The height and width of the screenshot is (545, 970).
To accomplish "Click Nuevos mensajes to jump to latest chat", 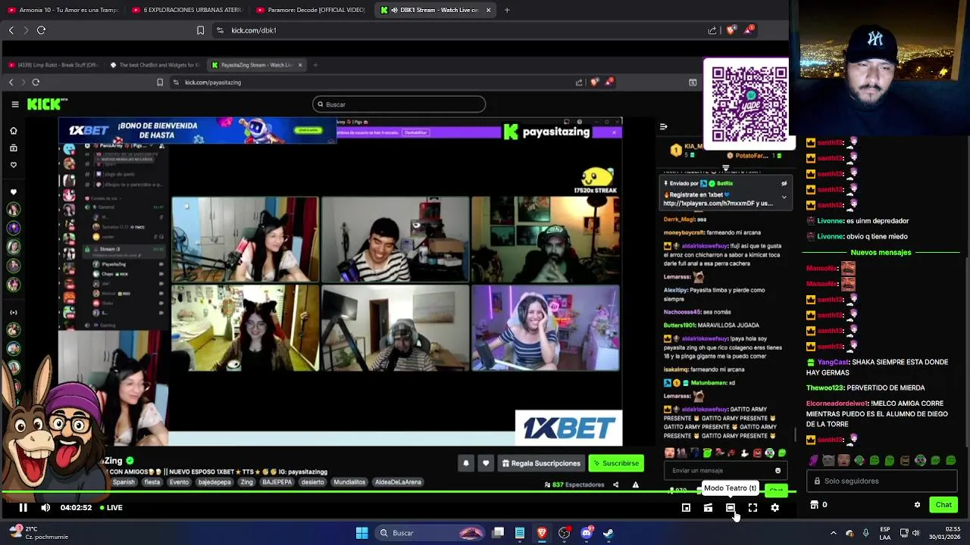I will coord(881,252).
